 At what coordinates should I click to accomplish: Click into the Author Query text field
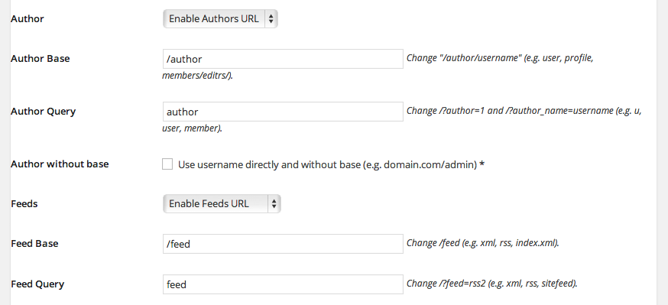click(x=283, y=112)
